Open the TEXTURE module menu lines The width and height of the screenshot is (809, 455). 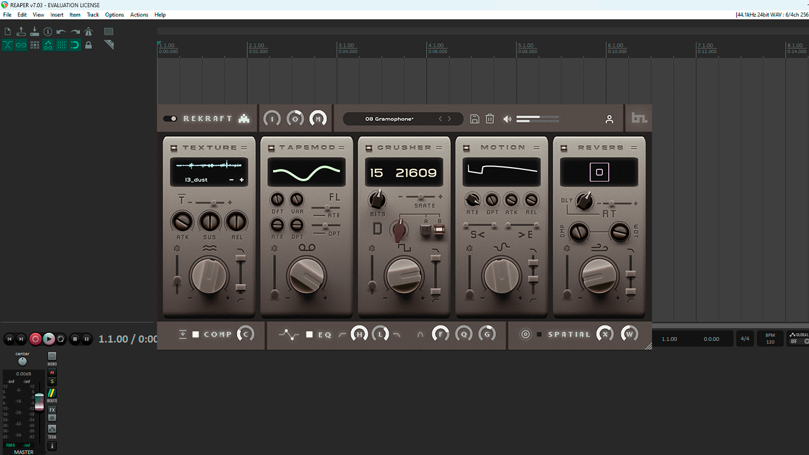point(243,148)
